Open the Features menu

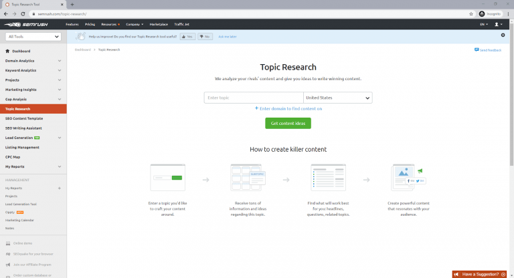(72, 24)
